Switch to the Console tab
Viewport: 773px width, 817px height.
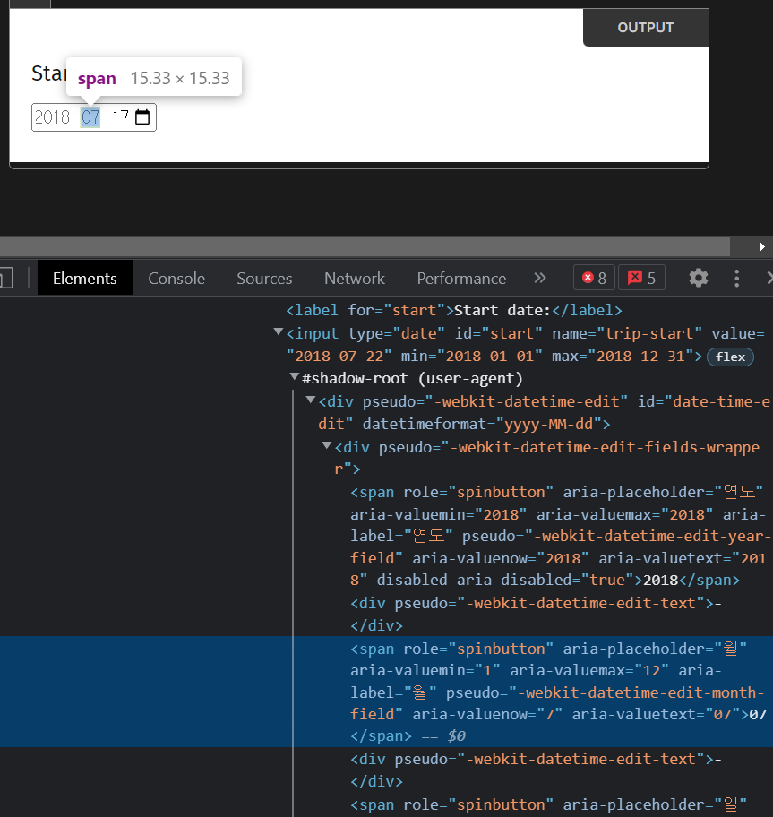[x=176, y=279]
